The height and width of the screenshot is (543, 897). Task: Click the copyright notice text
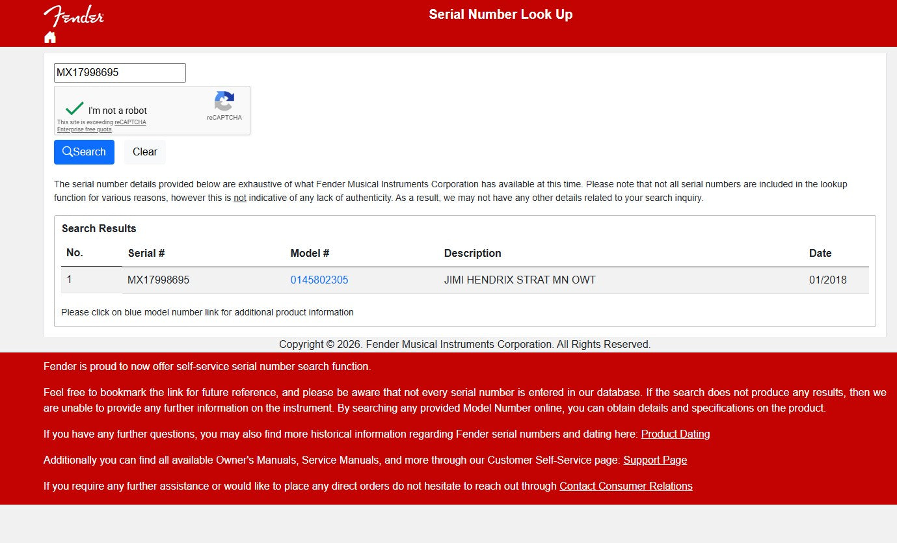tap(465, 345)
